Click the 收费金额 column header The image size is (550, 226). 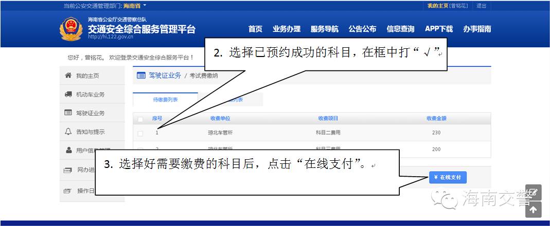pos(436,119)
